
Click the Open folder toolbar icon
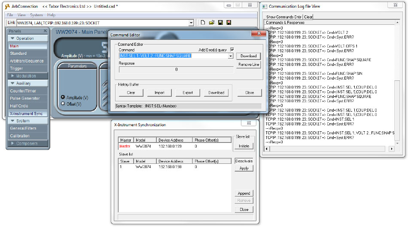(212, 23)
